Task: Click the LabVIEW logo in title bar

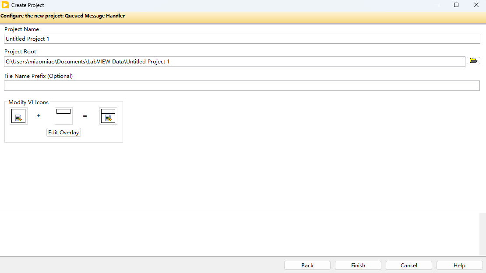Action: tap(5, 5)
